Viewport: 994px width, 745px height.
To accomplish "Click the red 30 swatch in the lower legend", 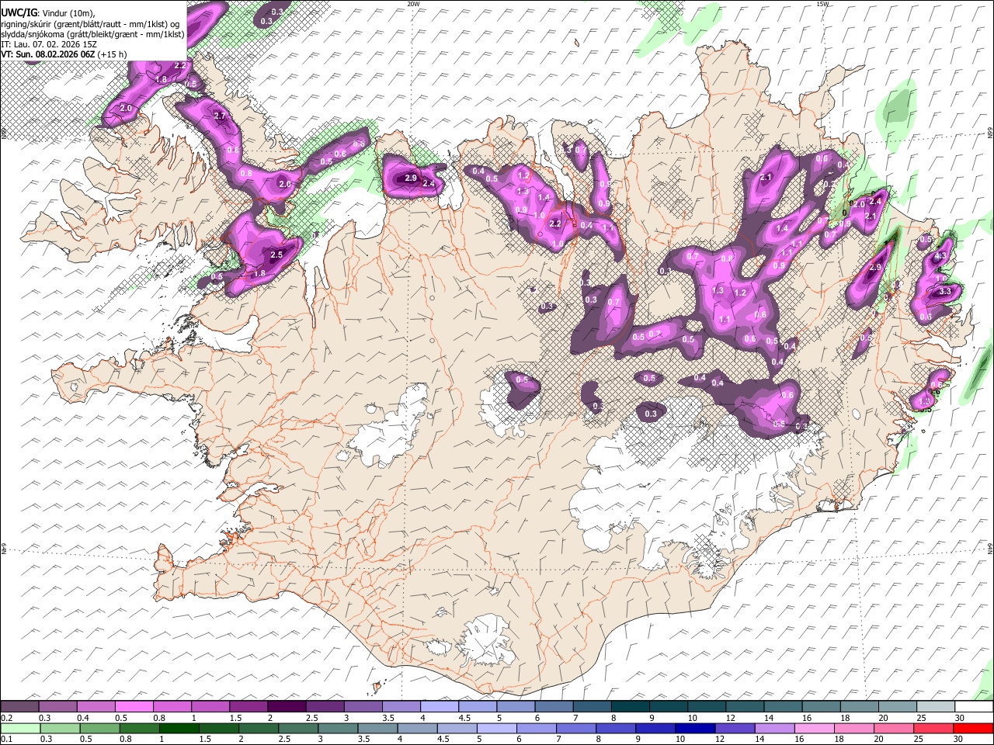I will (x=972, y=728).
